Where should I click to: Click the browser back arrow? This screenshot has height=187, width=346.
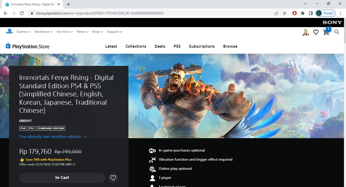[x=6, y=13]
